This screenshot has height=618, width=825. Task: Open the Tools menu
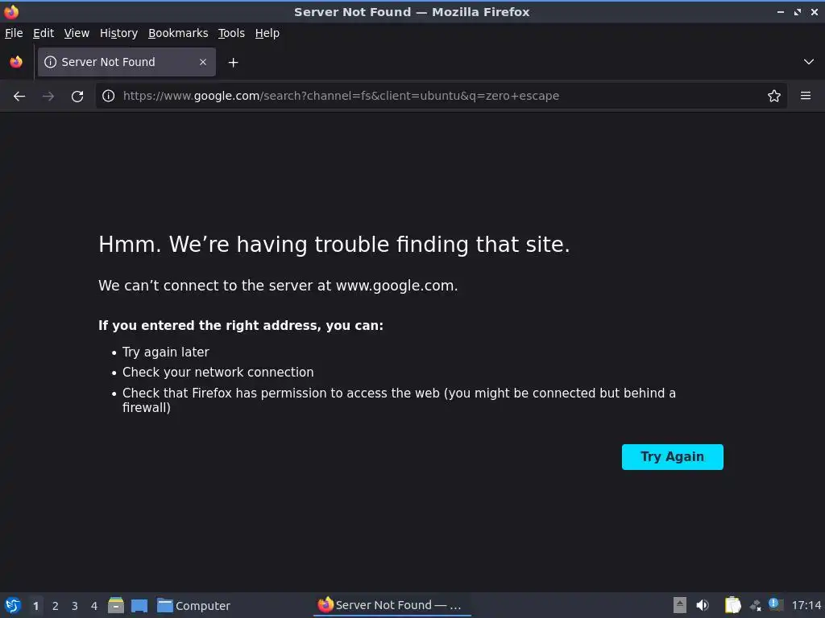tap(231, 33)
